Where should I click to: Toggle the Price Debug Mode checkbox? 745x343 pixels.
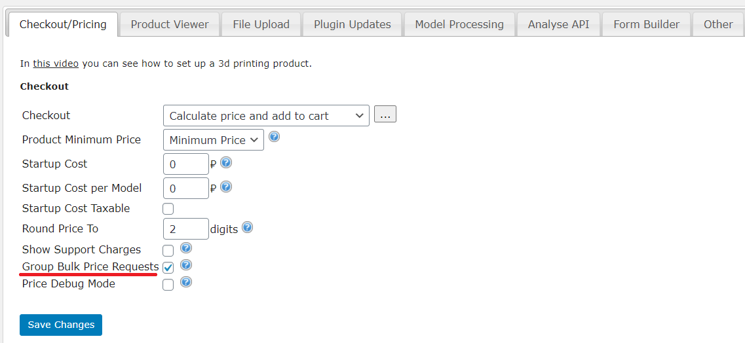point(168,285)
